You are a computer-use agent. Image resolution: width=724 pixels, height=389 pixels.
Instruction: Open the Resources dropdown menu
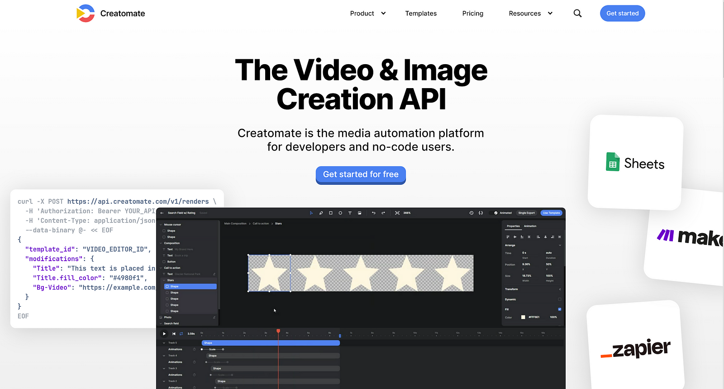coord(531,14)
